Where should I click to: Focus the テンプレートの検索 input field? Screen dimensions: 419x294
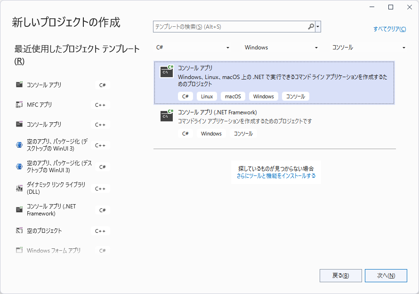click(230, 27)
